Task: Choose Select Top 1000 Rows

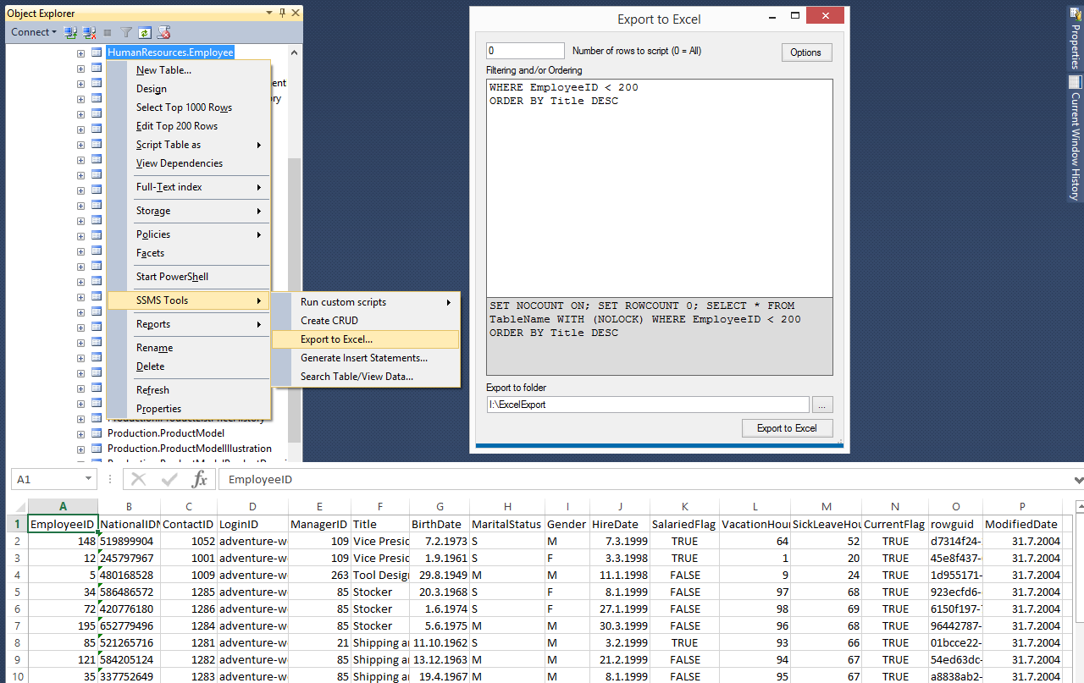Action: pos(189,107)
